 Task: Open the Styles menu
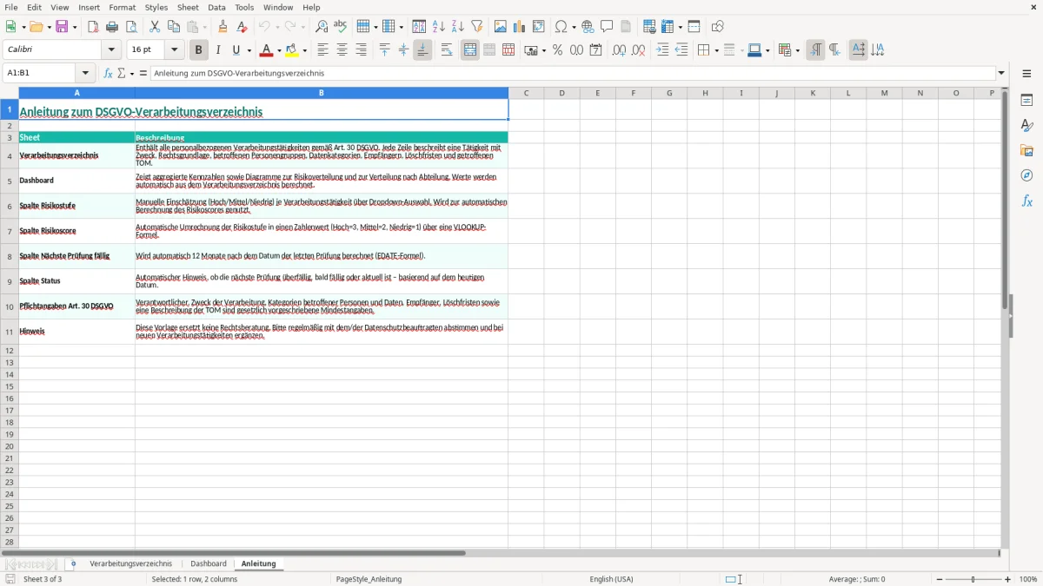156,7
